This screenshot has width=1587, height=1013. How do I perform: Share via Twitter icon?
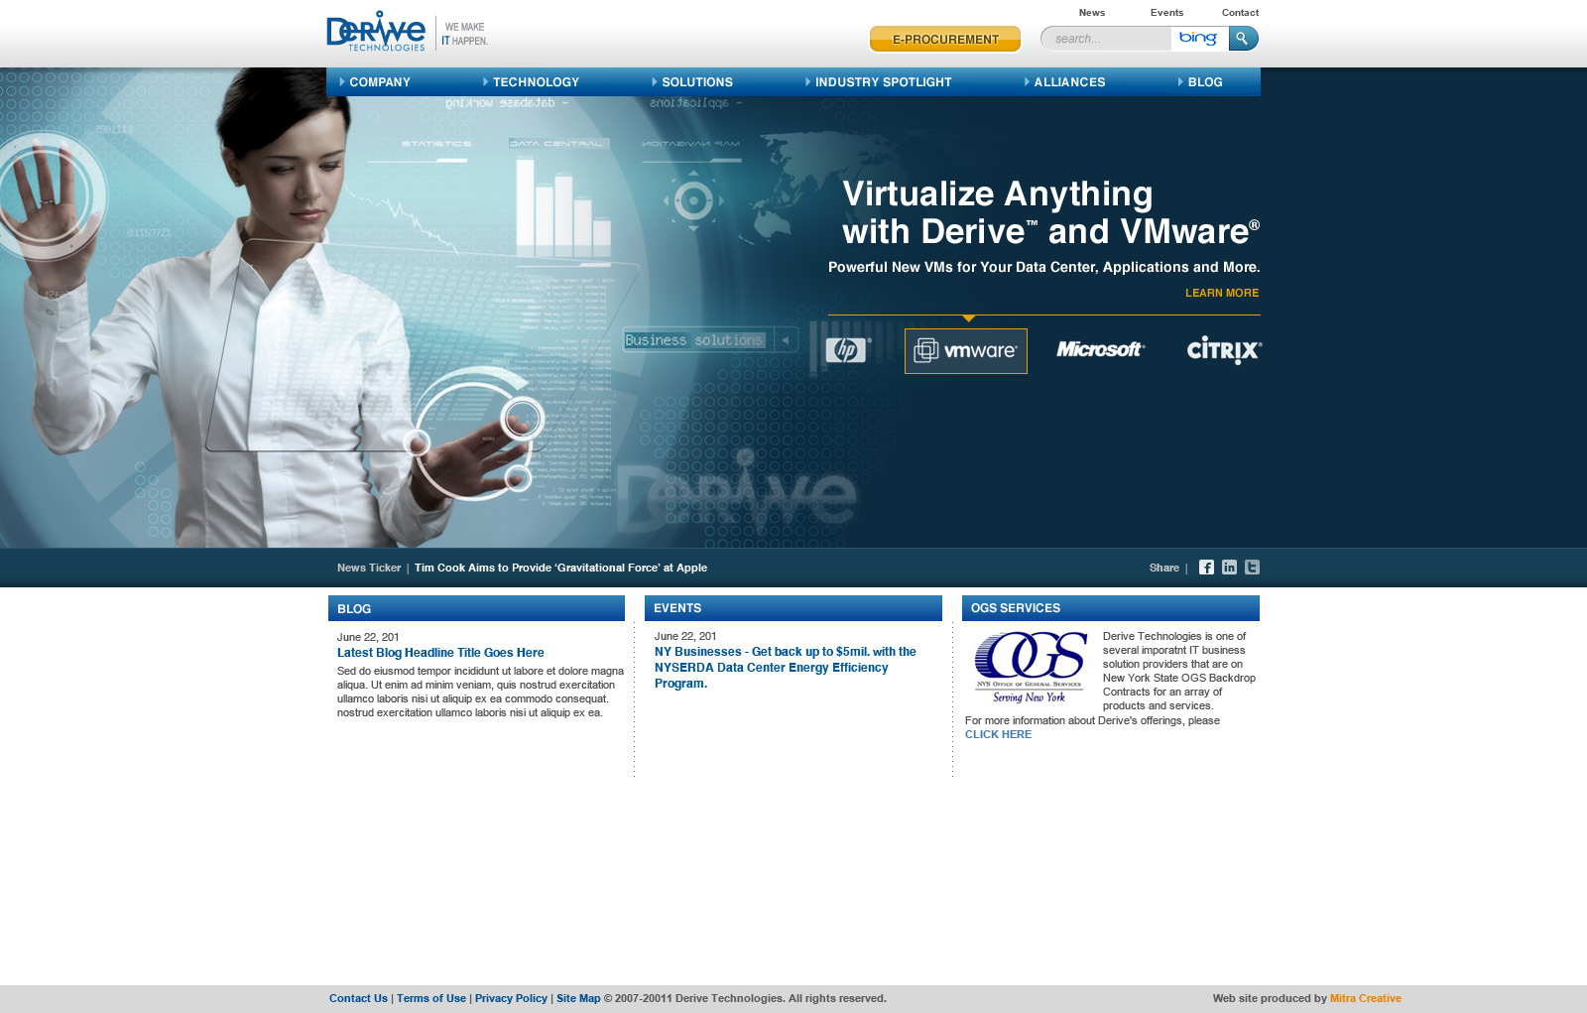[1252, 568]
